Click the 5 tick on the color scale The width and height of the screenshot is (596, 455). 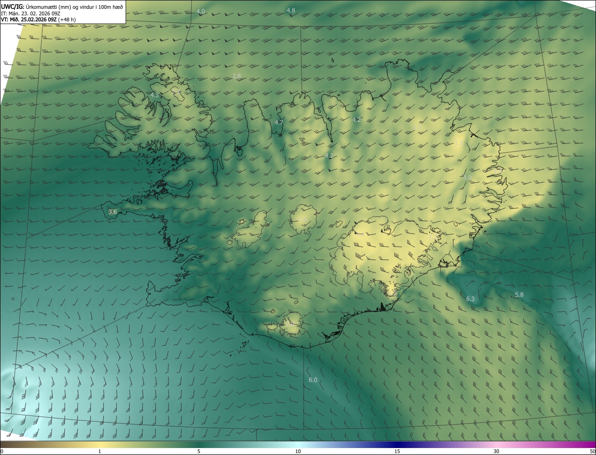[199, 451]
